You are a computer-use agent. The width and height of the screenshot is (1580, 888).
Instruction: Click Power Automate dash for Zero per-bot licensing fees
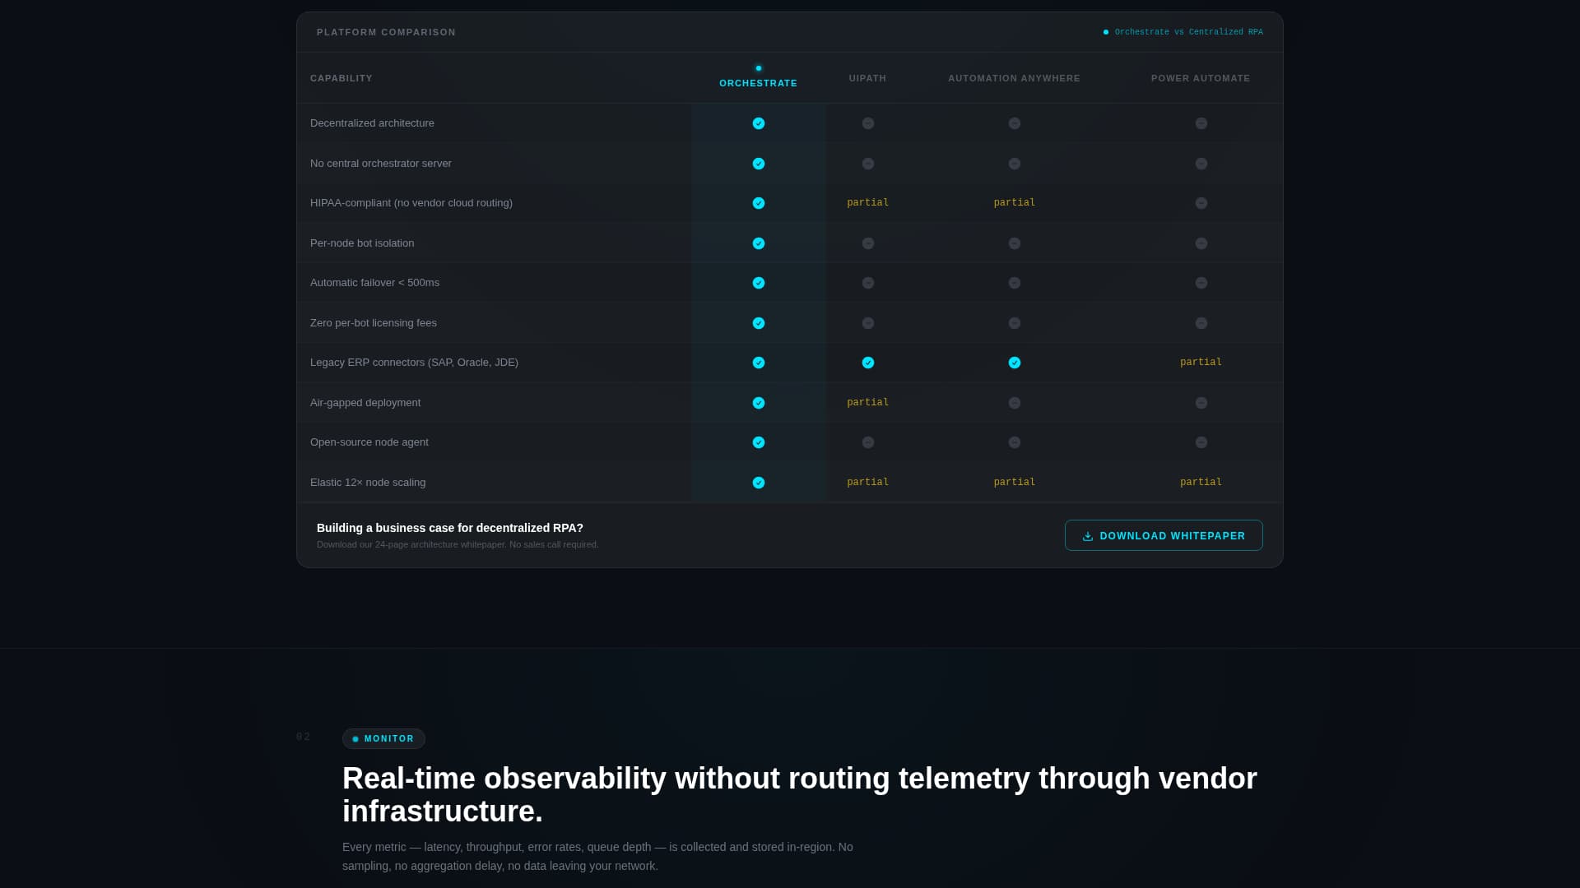click(x=1201, y=323)
